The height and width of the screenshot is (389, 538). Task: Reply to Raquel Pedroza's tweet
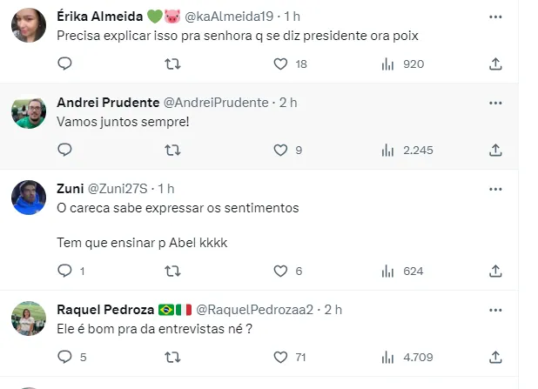(x=64, y=356)
